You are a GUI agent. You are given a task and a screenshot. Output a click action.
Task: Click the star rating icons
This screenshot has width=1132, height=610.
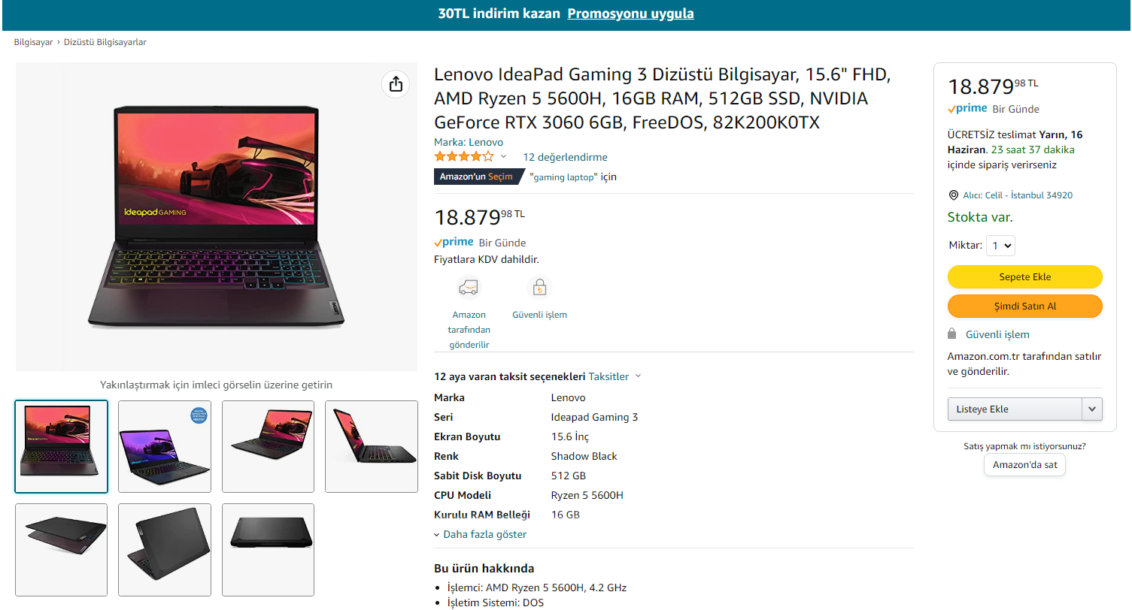(464, 157)
